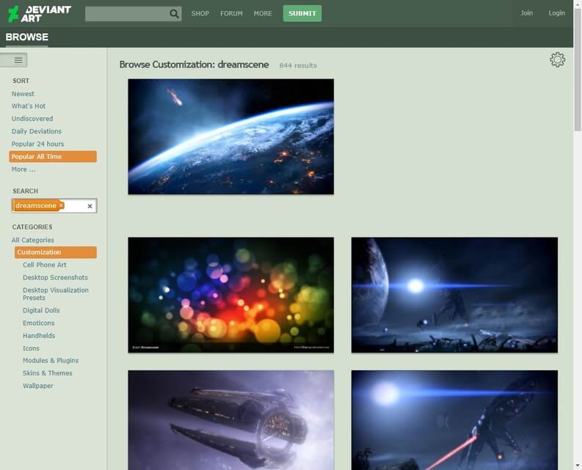Open Cell Phone Art subcategory
582x470 pixels.
coord(45,265)
